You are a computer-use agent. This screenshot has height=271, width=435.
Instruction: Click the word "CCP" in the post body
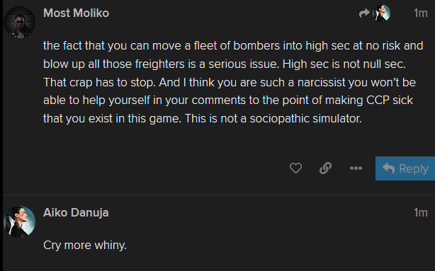click(x=378, y=100)
